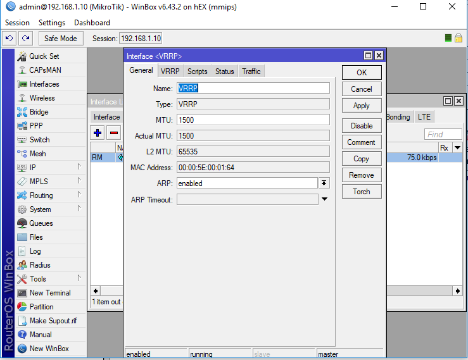This screenshot has height=360, width=468.
Task: Open the Mesh menu
Action: pos(50,154)
